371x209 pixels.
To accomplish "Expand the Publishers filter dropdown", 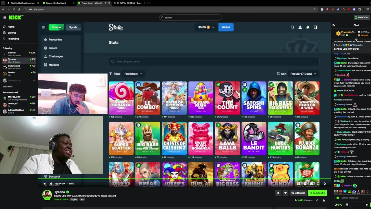I will point(133,74).
